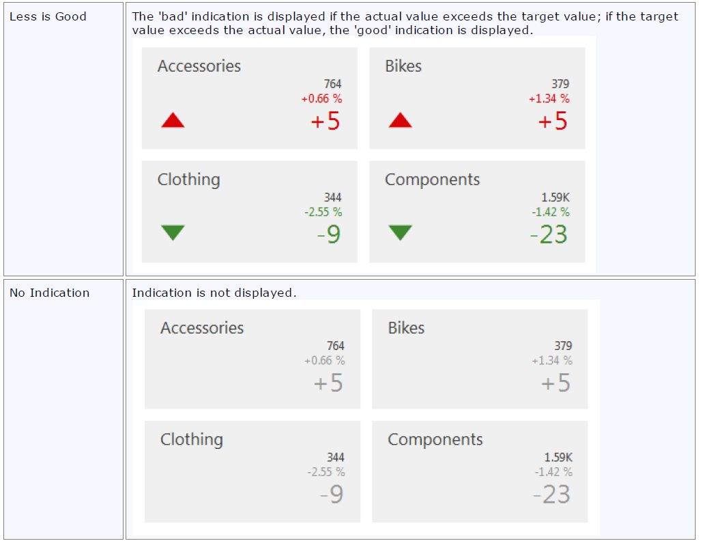Click the red +1.34 % value in Bikes
Image resolution: width=701 pixels, height=541 pixels.
click(x=549, y=99)
